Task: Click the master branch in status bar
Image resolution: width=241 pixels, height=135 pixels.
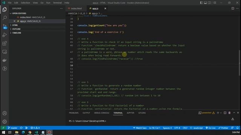Action: [x=12, y=128]
